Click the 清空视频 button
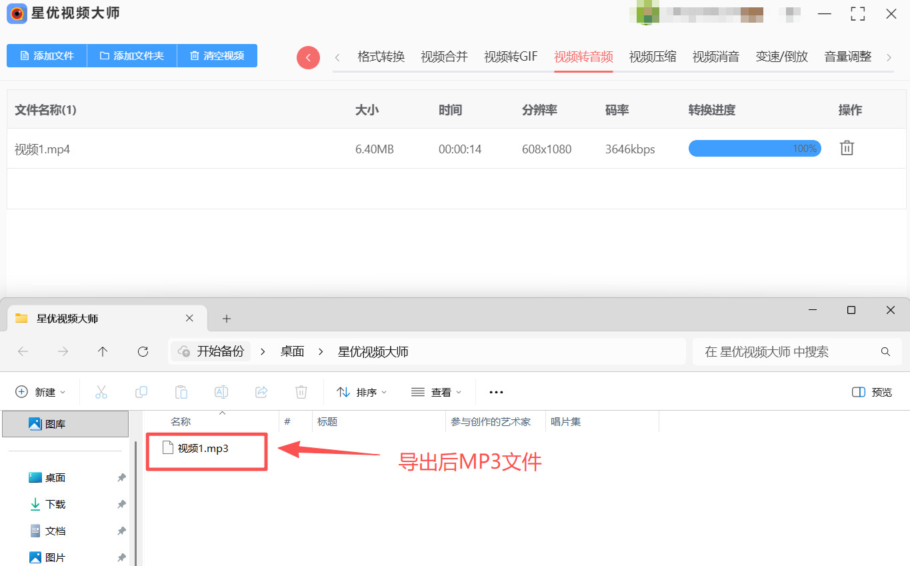This screenshot has width=910, height=566. click(x=217, y=56)
